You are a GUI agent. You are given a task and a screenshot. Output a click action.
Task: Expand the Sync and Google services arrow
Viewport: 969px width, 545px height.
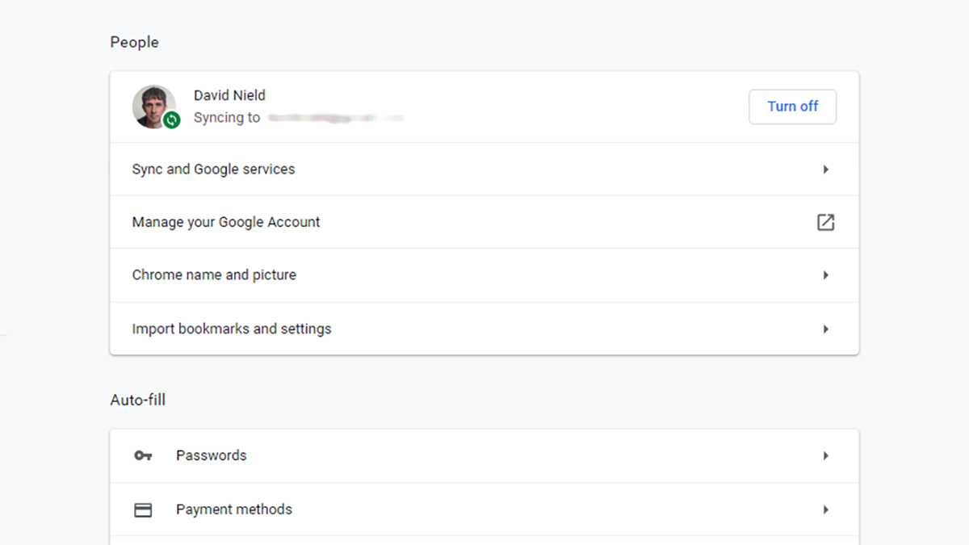tap(825, 170)
